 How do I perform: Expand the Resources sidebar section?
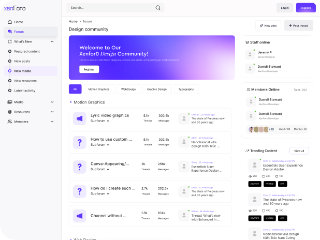[x=52, y=112]
